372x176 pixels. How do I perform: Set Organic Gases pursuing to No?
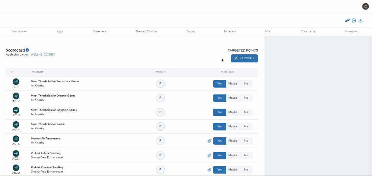coord(246,98)
